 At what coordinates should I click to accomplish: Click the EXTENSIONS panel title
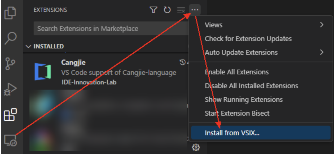click(x=50, y=10)
